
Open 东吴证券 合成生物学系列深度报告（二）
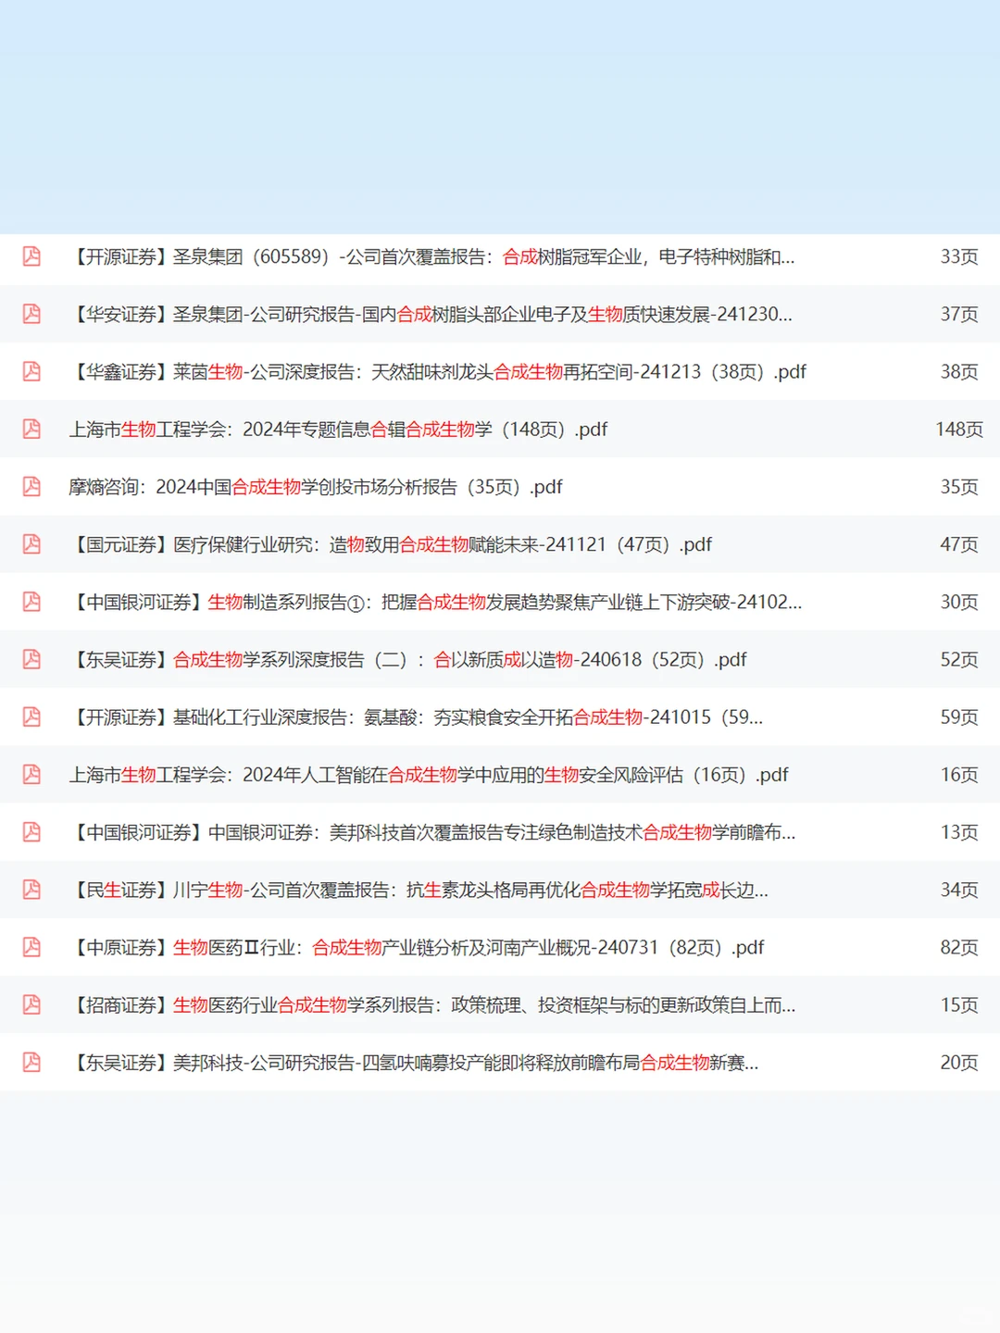408,659
